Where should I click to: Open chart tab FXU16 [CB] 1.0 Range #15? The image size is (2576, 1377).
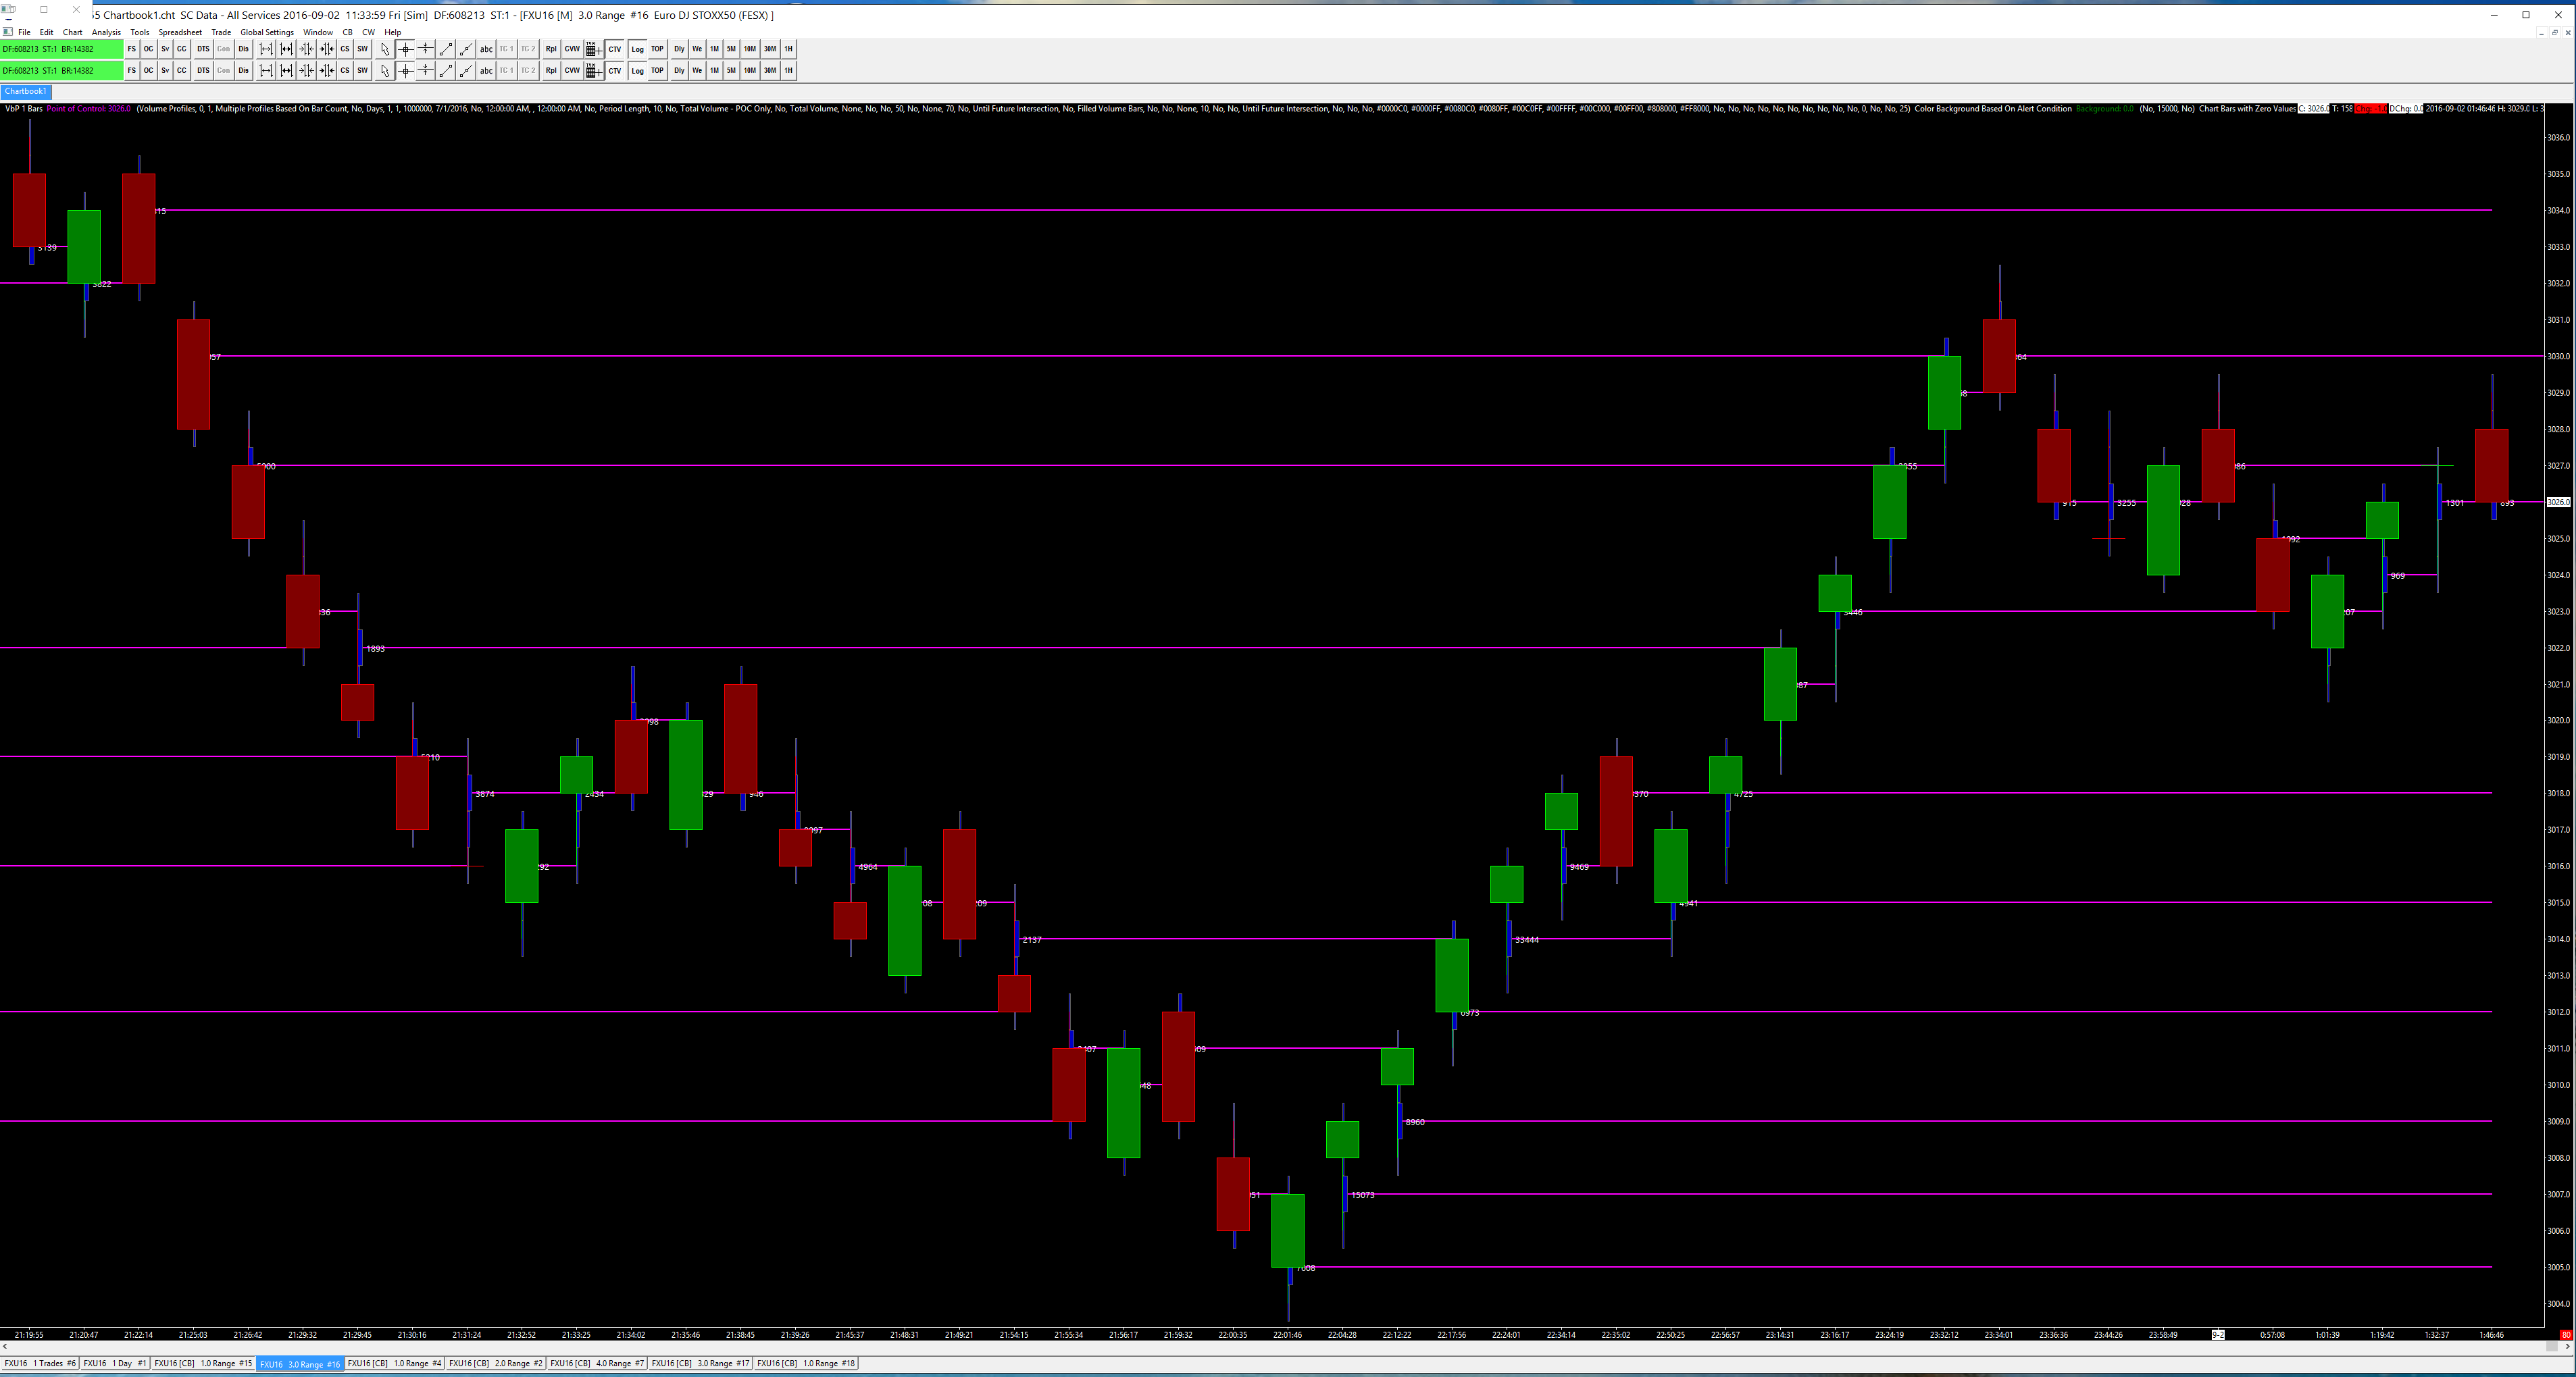point(203,1363)
